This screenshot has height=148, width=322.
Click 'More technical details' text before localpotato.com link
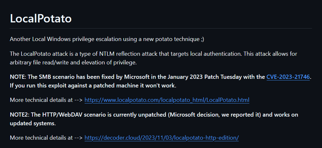(41, 100)
